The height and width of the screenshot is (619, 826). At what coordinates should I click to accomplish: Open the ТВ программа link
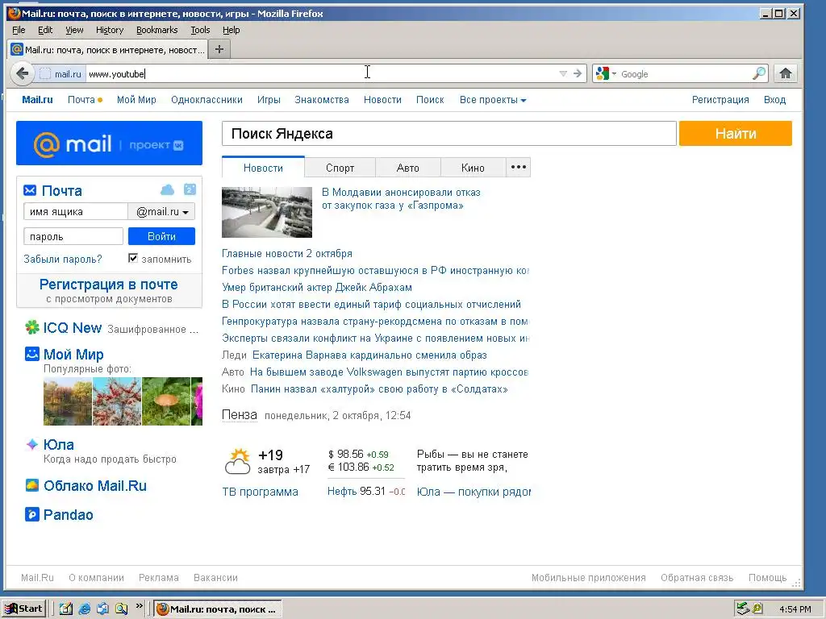[261, 492]
